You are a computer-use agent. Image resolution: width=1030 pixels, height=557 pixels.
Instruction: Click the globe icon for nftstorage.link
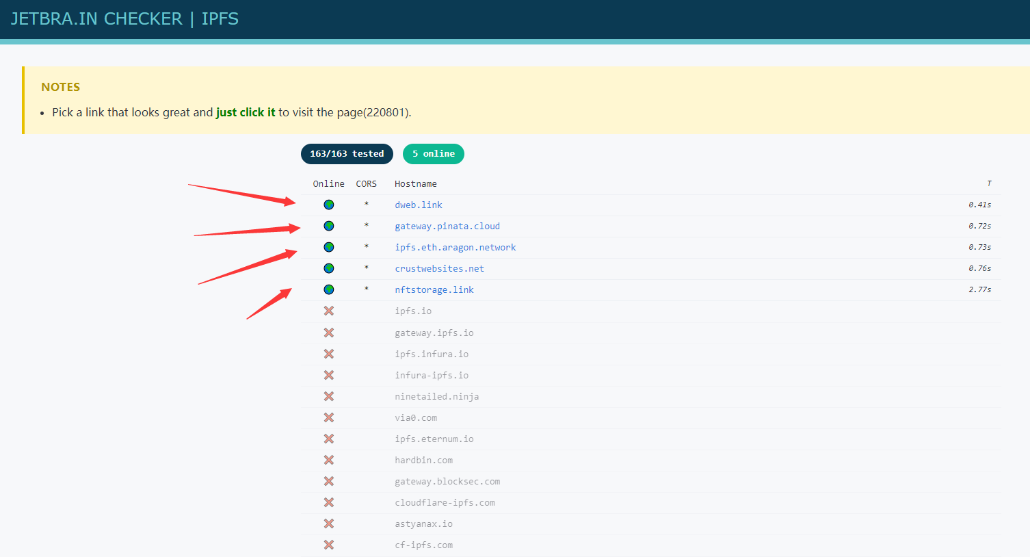click(329, 289)
